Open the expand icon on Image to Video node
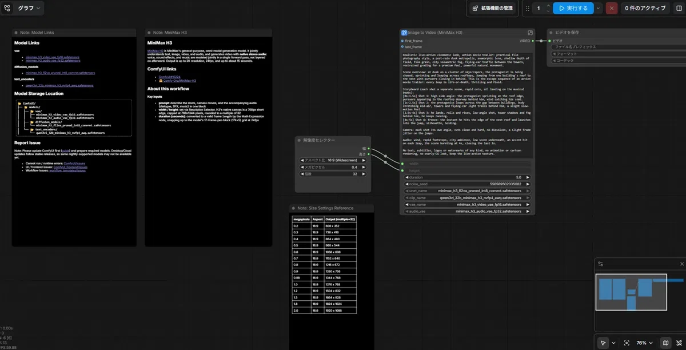The width and height of the screenshot is (686, 350). click(530, 33)
